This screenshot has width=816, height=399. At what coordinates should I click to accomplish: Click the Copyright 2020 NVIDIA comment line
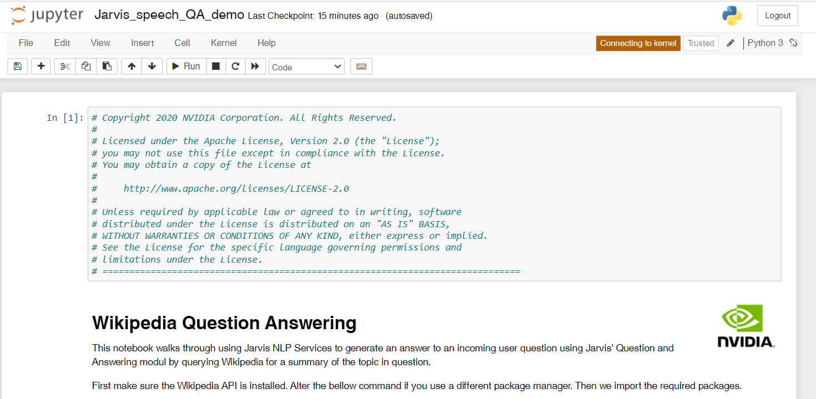[x=244, y=117]
